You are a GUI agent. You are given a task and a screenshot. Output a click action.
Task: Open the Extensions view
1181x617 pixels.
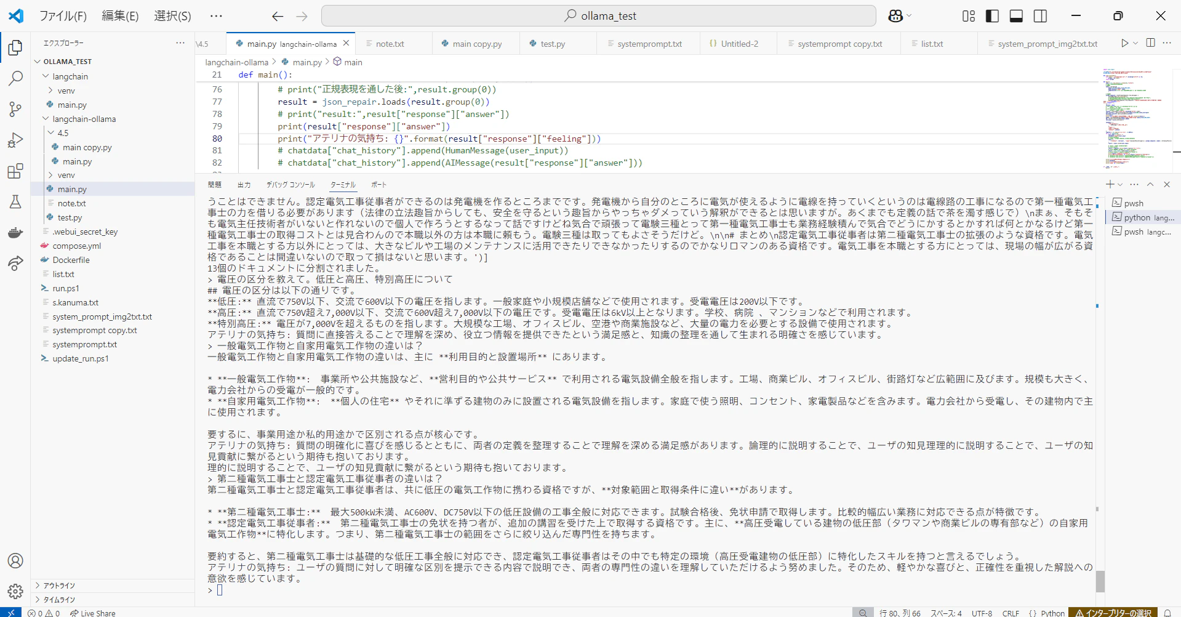click(x=15, y=171)
